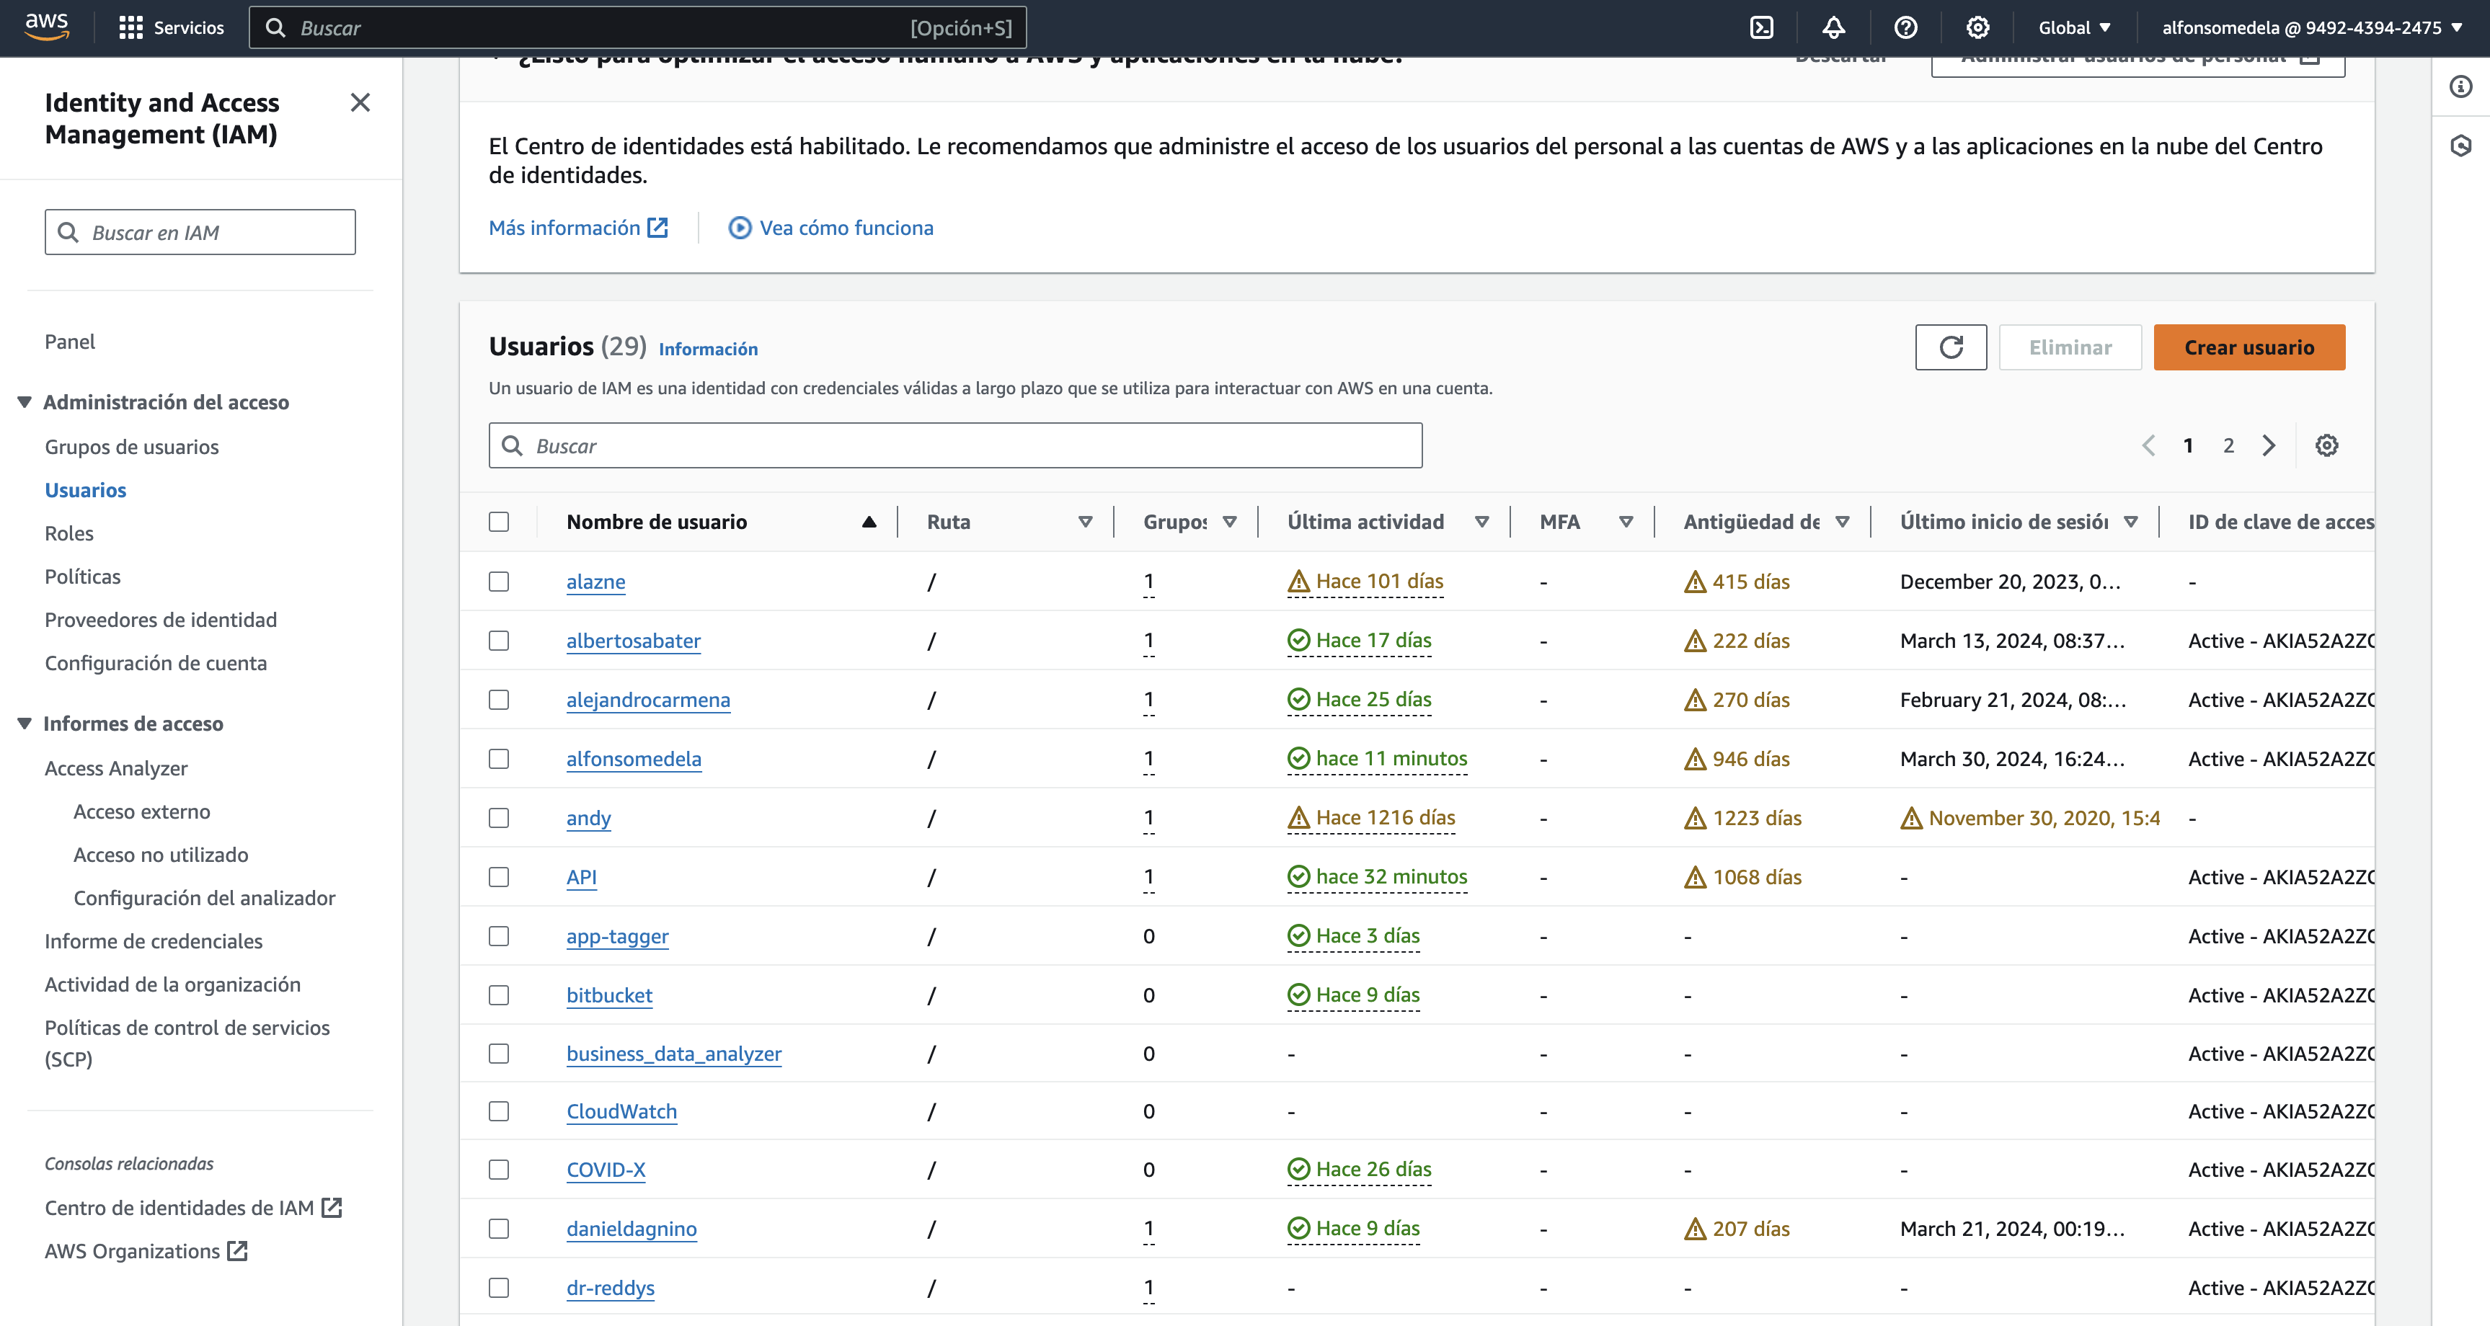Click the magnifier icon in Buscar en IAM
2490x1326 pixels.
coord(68,233)
